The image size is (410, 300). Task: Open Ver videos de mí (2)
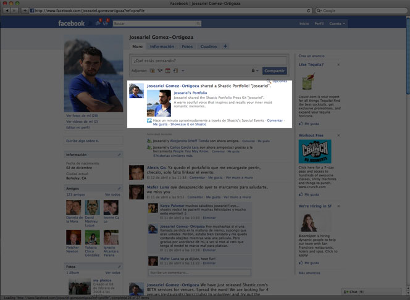(x=82, y=122)
